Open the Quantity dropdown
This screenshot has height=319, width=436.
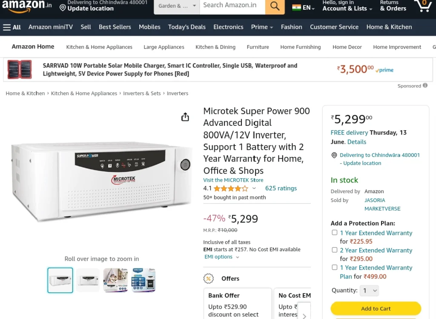369,291
